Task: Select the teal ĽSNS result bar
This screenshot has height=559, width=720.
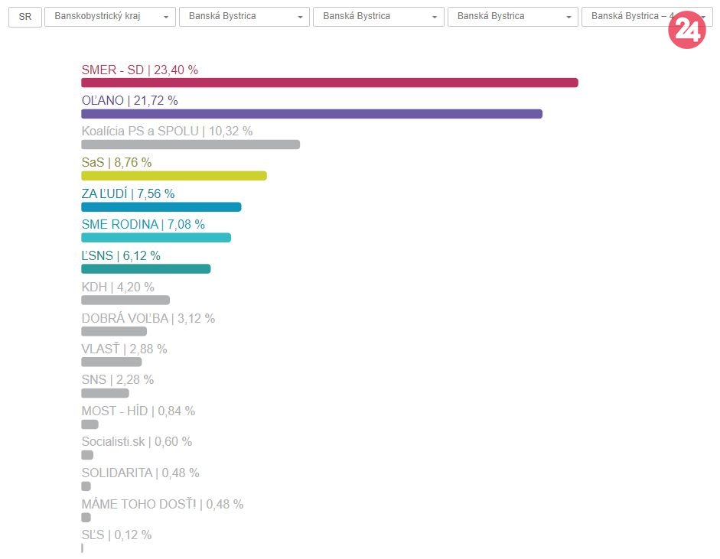Action: [x=145, y=269]
